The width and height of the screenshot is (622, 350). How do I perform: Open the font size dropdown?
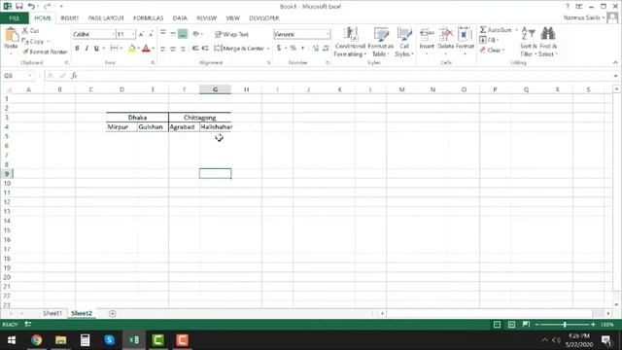pos(133,35)
